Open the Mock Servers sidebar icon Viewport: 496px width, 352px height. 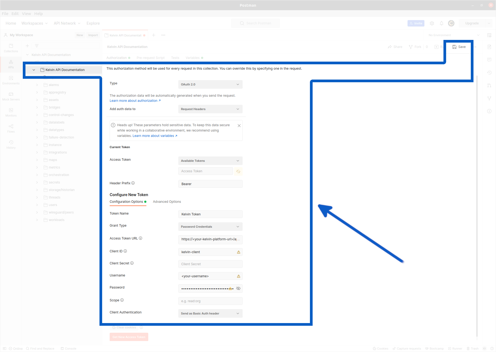pos(11,96)
